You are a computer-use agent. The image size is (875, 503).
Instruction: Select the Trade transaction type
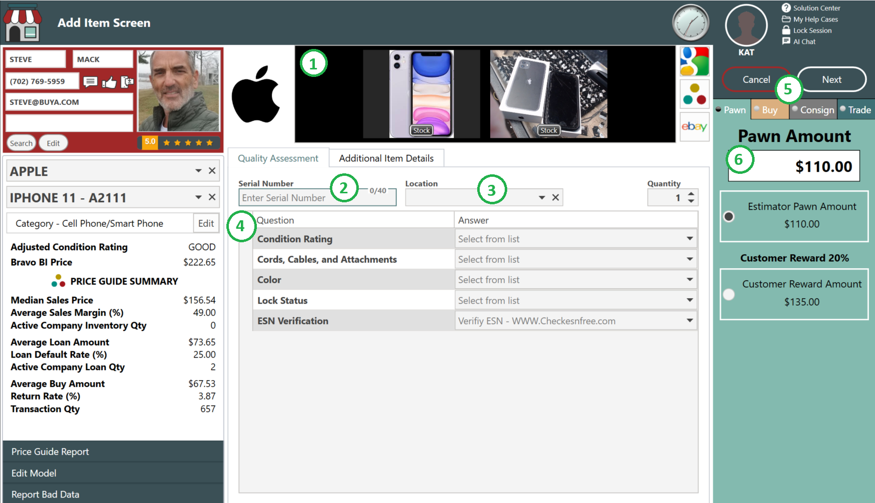(856, 110)
